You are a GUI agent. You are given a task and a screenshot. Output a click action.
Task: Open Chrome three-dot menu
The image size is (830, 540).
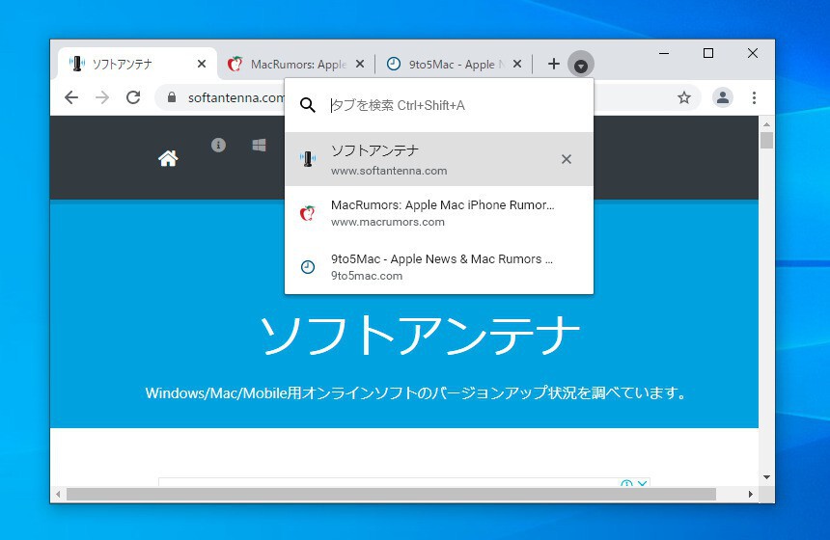(755, 97)
